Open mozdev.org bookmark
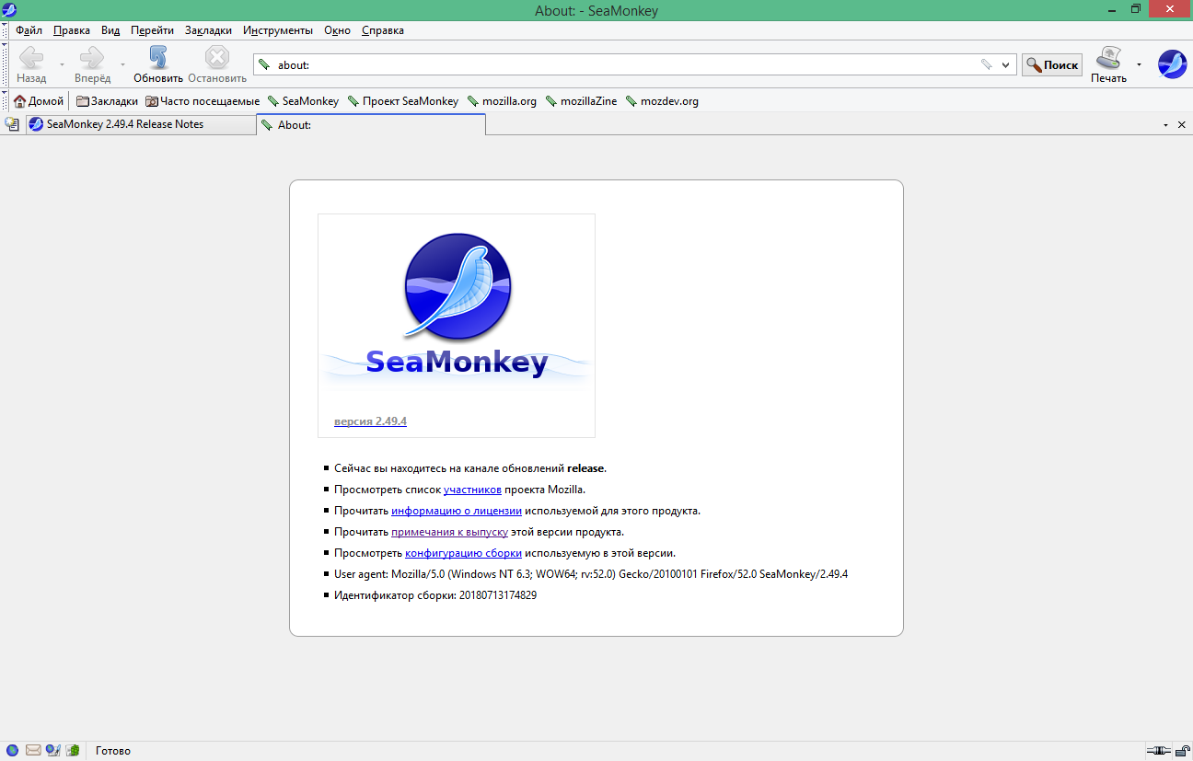Screen dimensions: 1193x761 pos(661,101)
